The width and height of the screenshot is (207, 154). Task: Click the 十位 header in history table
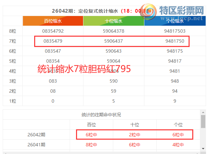pyautogui.click(x=135, y=125)
